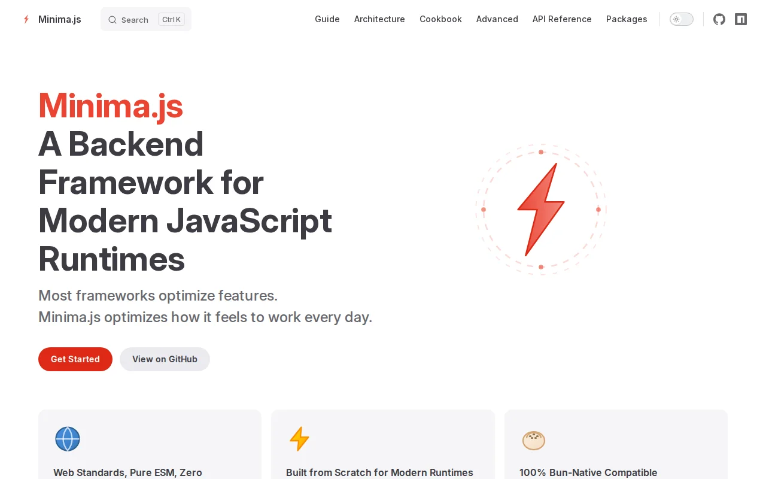Open the Architecture nav item
The image size is (766, 479).
tap(379, 19)
